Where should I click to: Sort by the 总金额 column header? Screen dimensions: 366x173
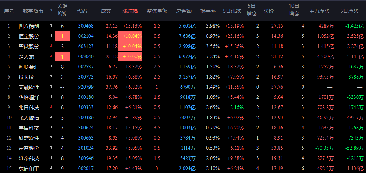(184, 11)
